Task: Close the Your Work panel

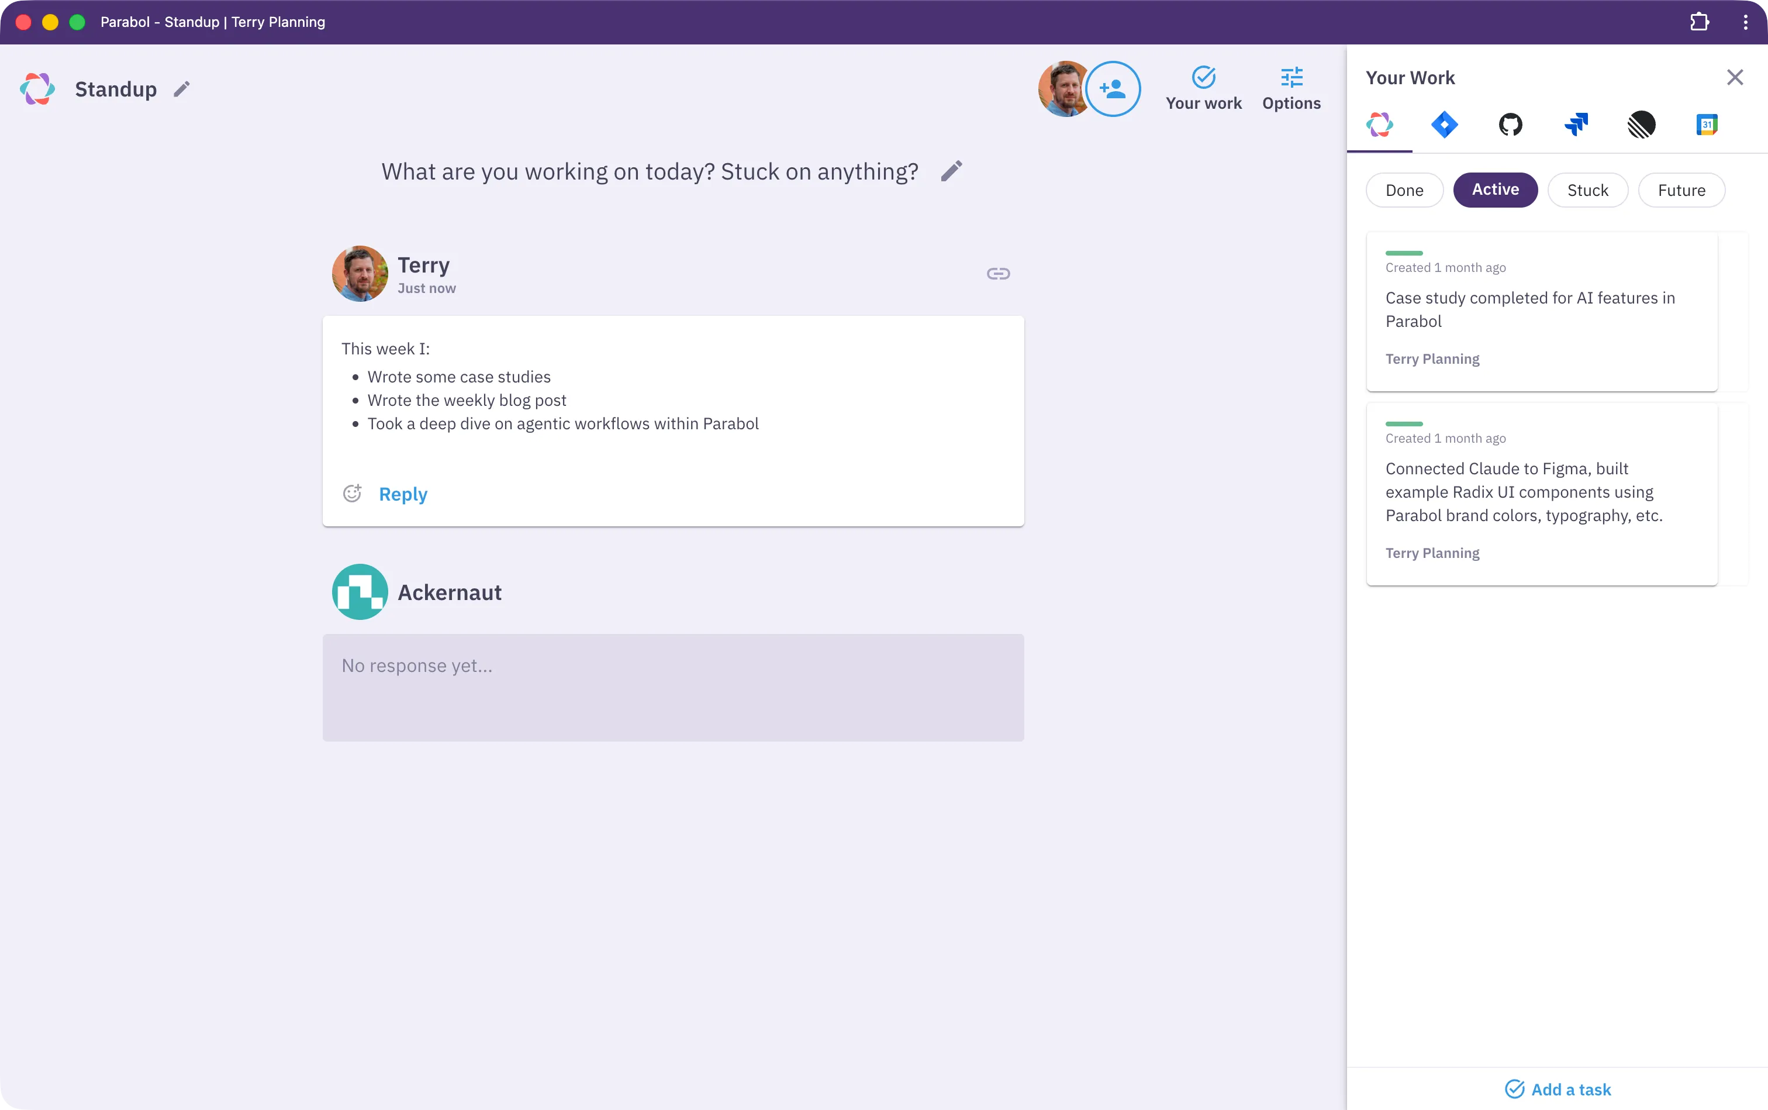Action: (1735, 78)
